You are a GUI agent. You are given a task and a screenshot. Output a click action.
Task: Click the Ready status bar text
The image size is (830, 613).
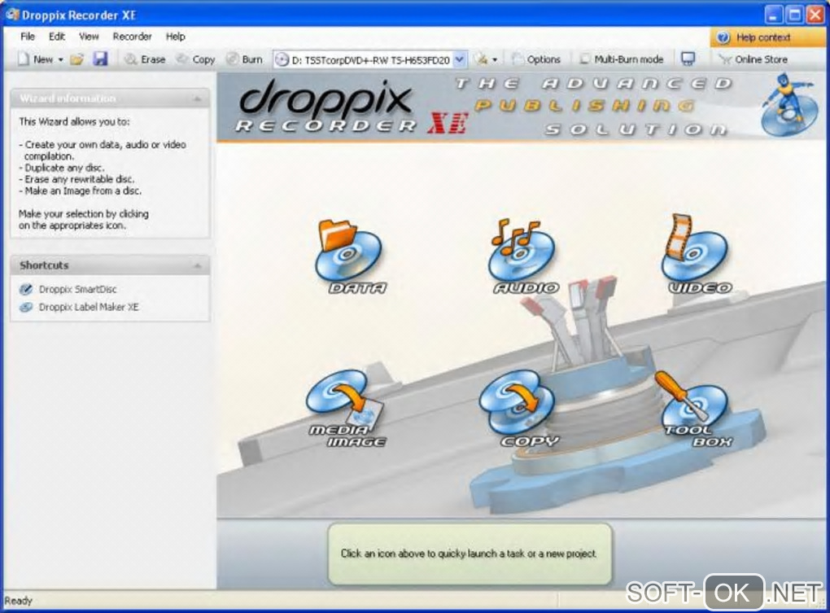19,601
